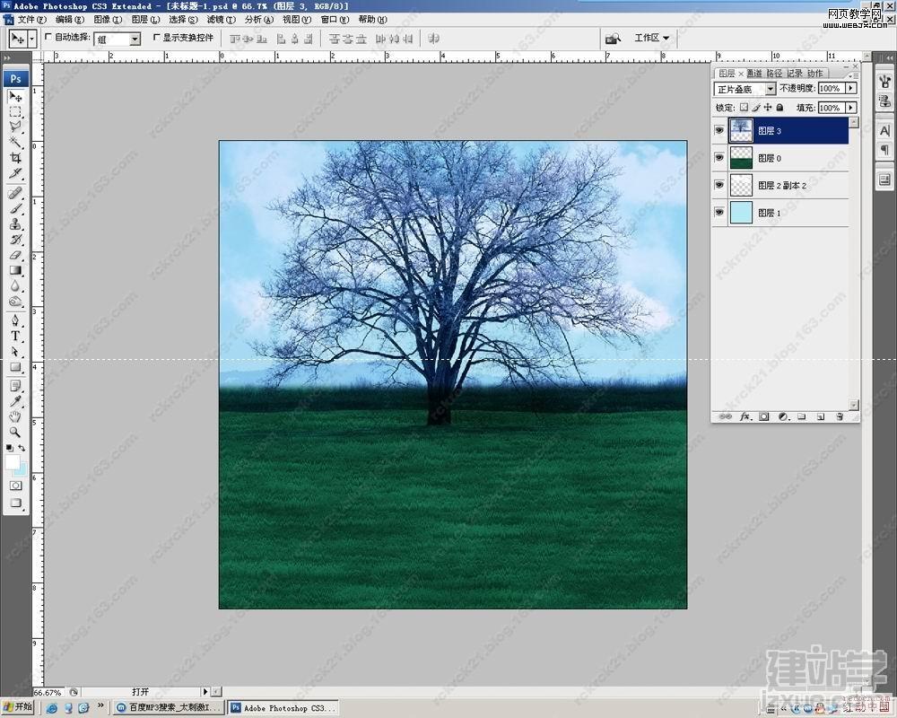Toggle lock image pixels brush icon
Image resolution: width=897 pixels, height=718 pixels.
[x=755, y=107]
